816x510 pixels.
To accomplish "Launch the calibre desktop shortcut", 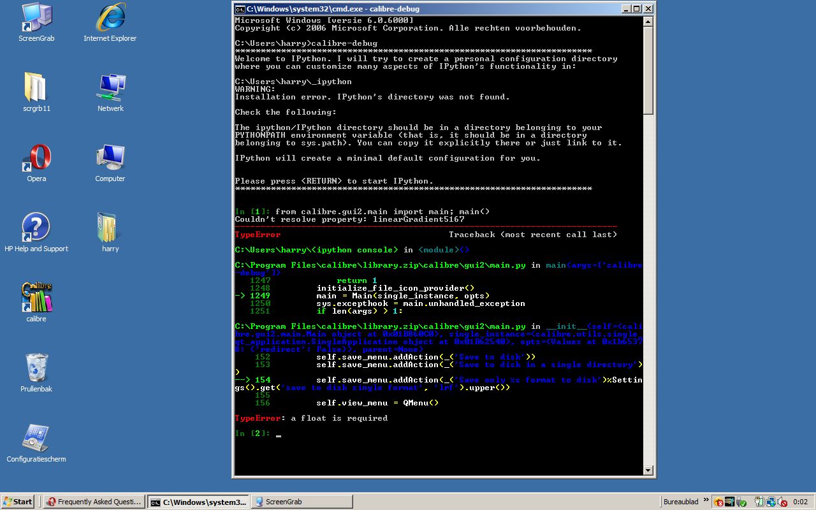I will click(x=36, y=302).
